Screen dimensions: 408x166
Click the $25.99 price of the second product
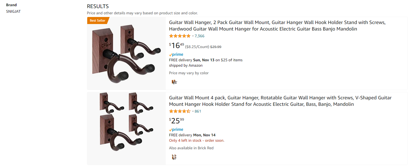point(177,121)
